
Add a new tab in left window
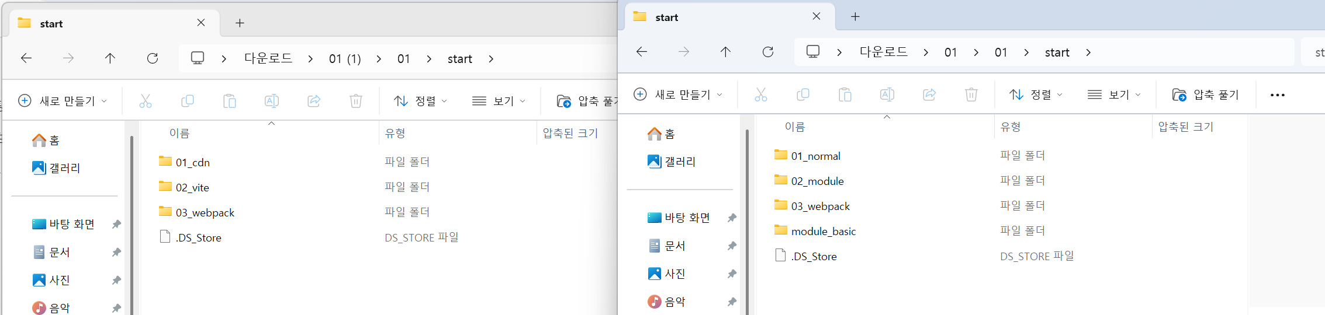click(240, 23)
